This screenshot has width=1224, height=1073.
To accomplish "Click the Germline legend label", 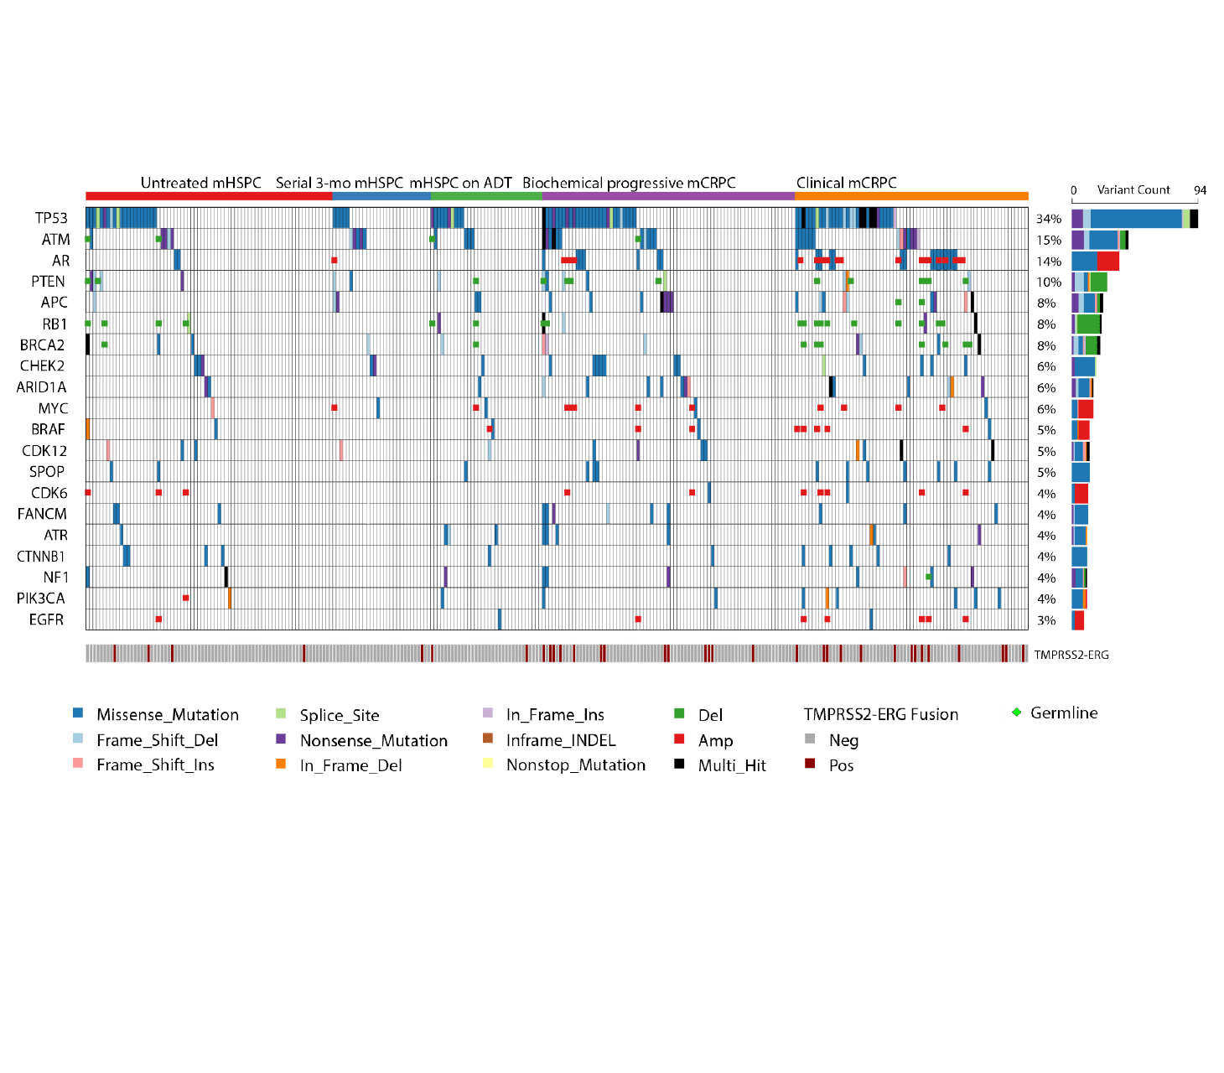I will coord(1064,713).
